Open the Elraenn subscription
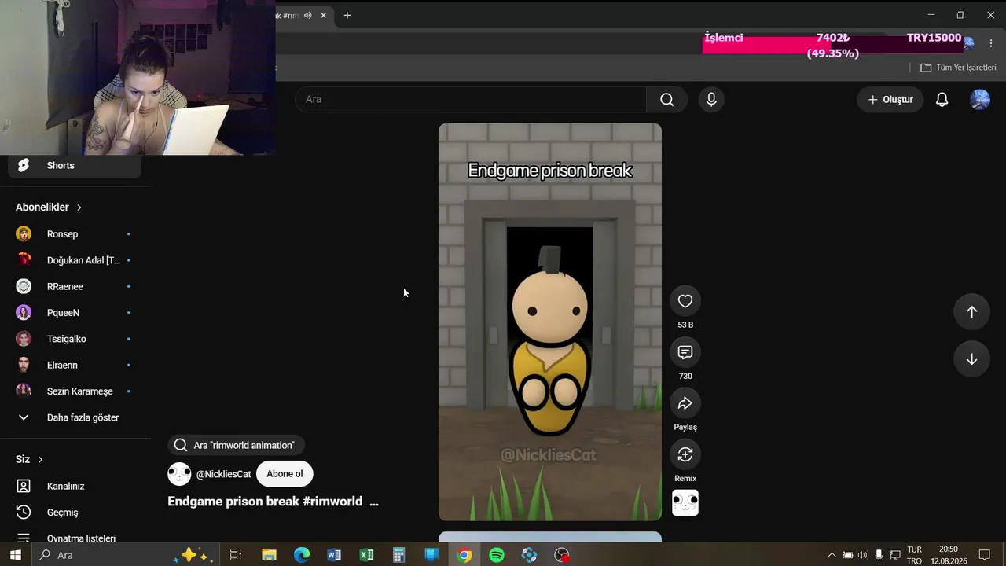This screenshot has height=566, width=1006. [x=75, y=365]
